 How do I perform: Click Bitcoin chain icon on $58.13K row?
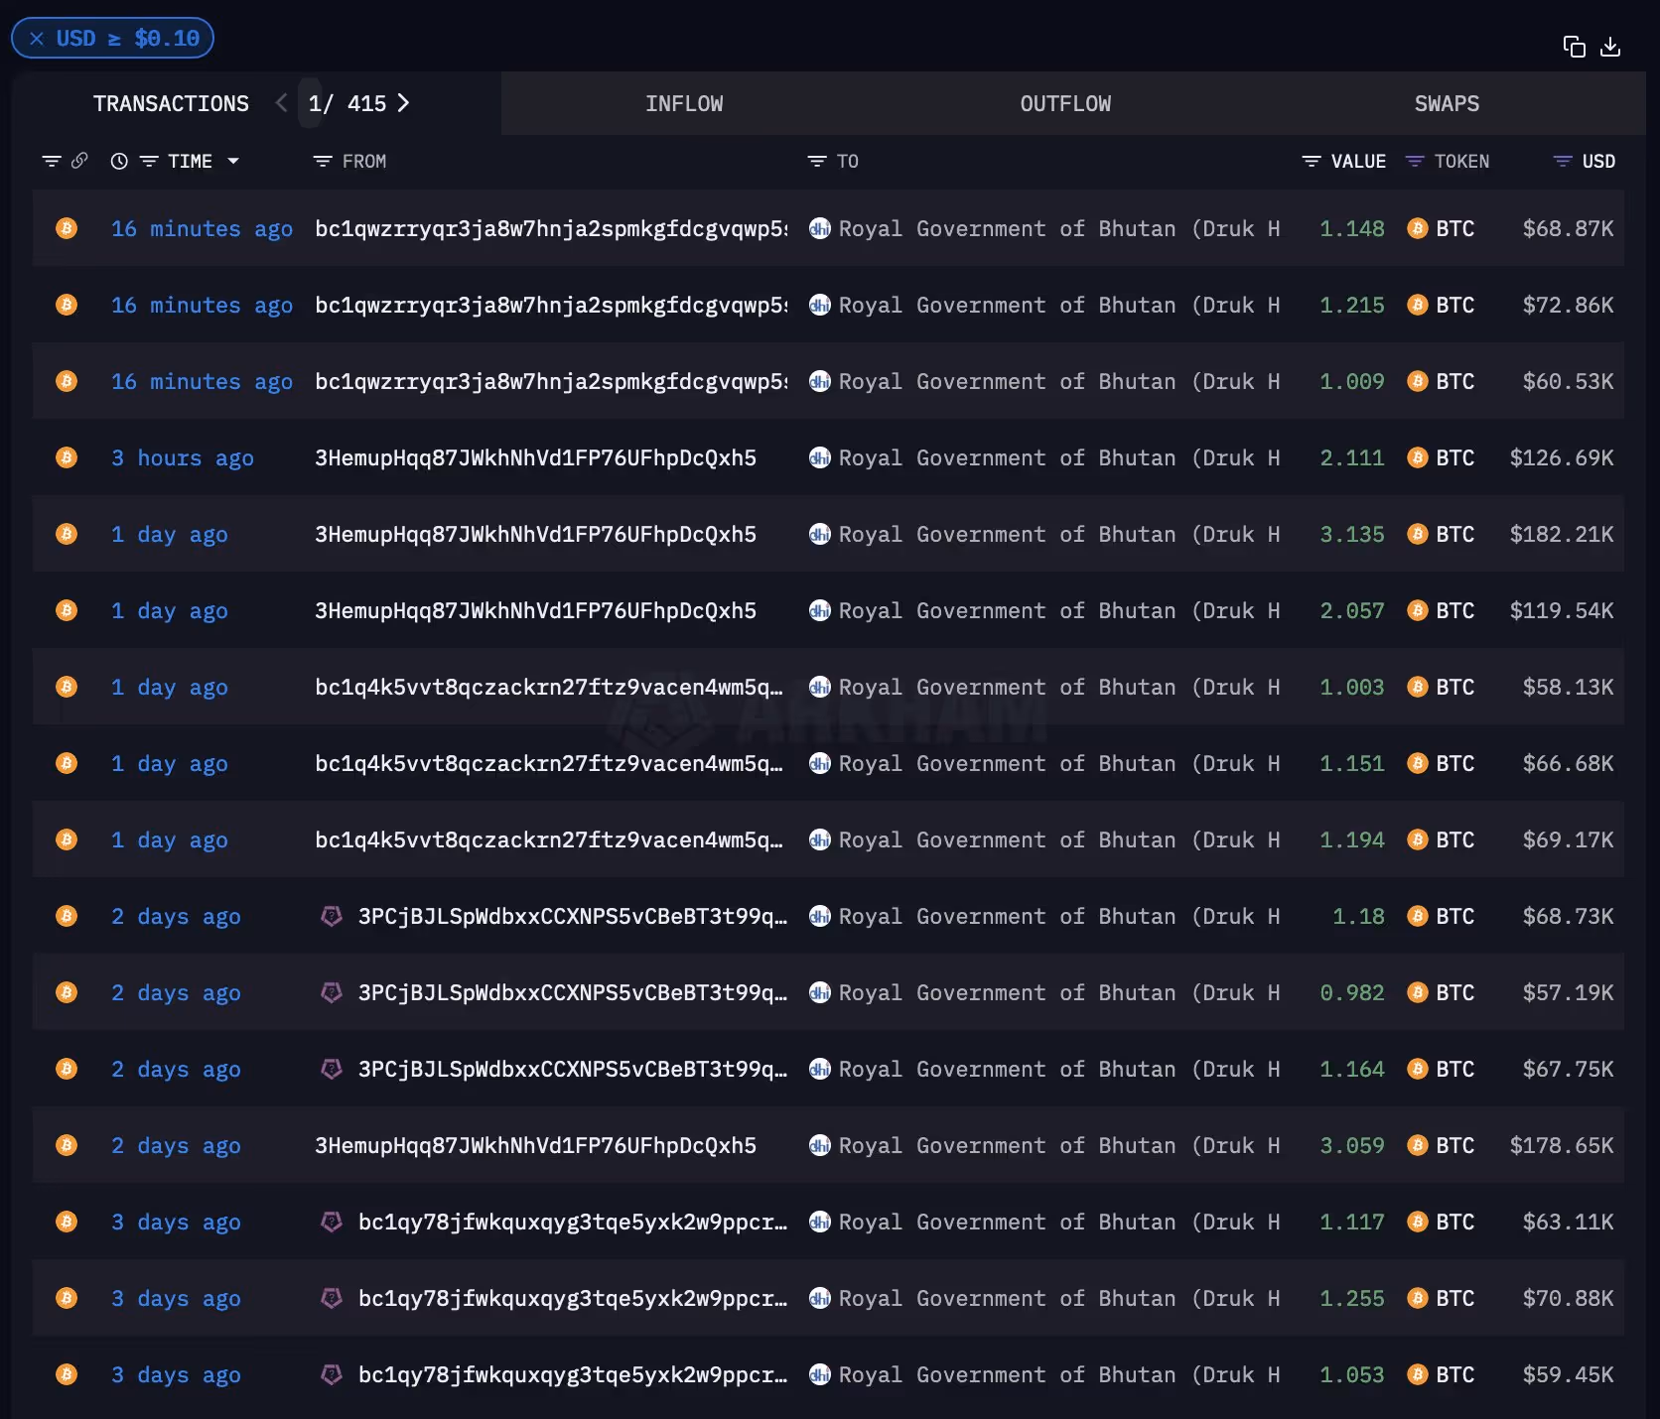(67, 687)
